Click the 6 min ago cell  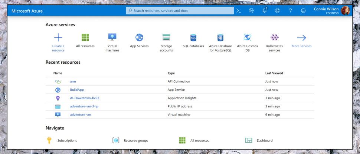(272, 115)
